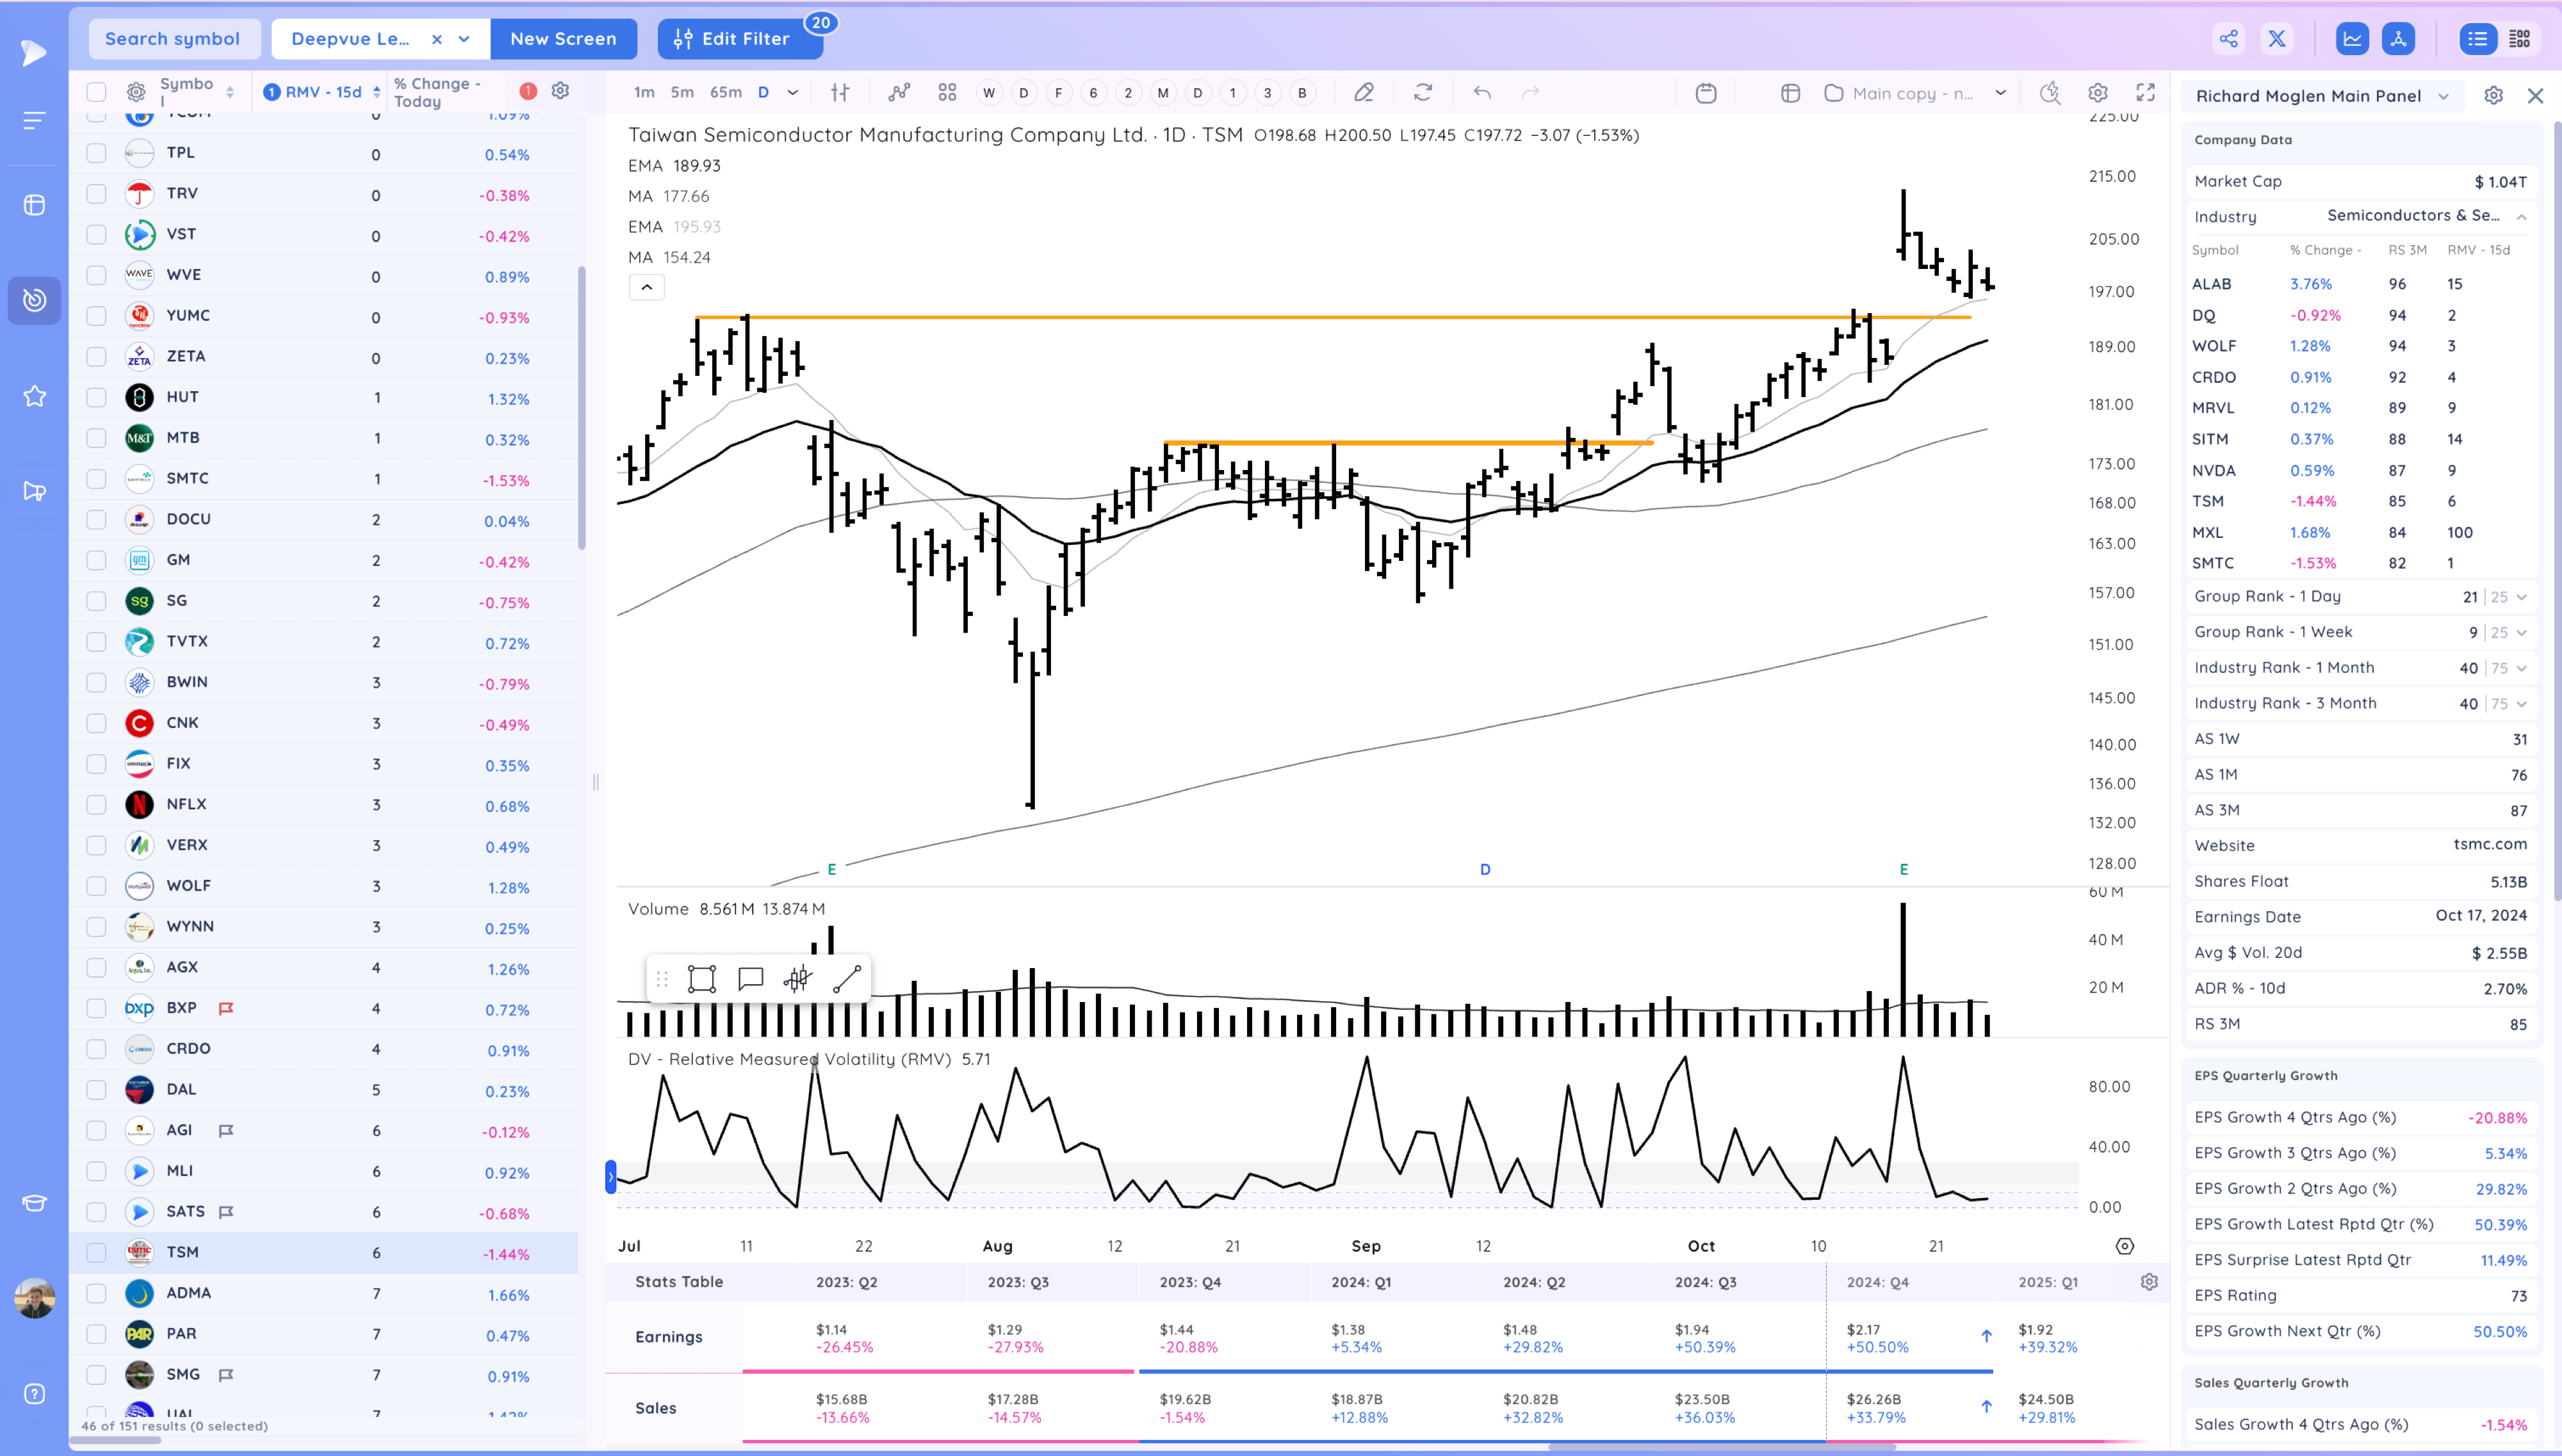Click the New Screen button
The image size is (2562, 1456).
(x=563, y=39)
